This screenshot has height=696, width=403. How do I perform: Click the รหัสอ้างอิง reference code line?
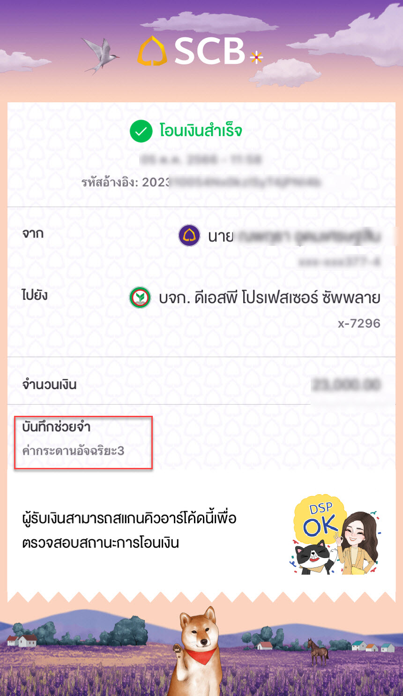[x=201, y=182]
